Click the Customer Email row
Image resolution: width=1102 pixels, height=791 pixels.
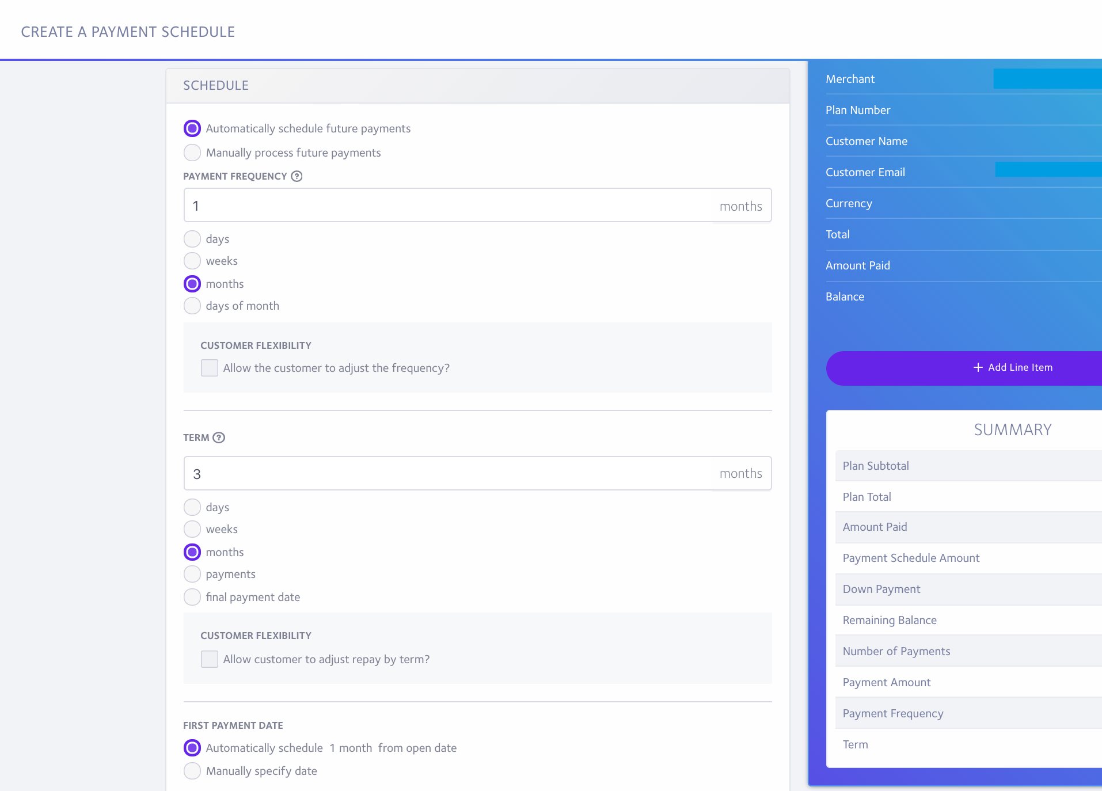[964, 172]
